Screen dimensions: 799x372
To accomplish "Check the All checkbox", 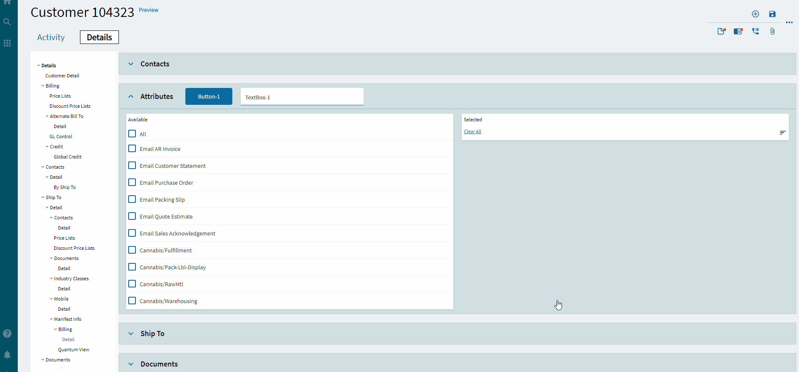I will 132,134.
